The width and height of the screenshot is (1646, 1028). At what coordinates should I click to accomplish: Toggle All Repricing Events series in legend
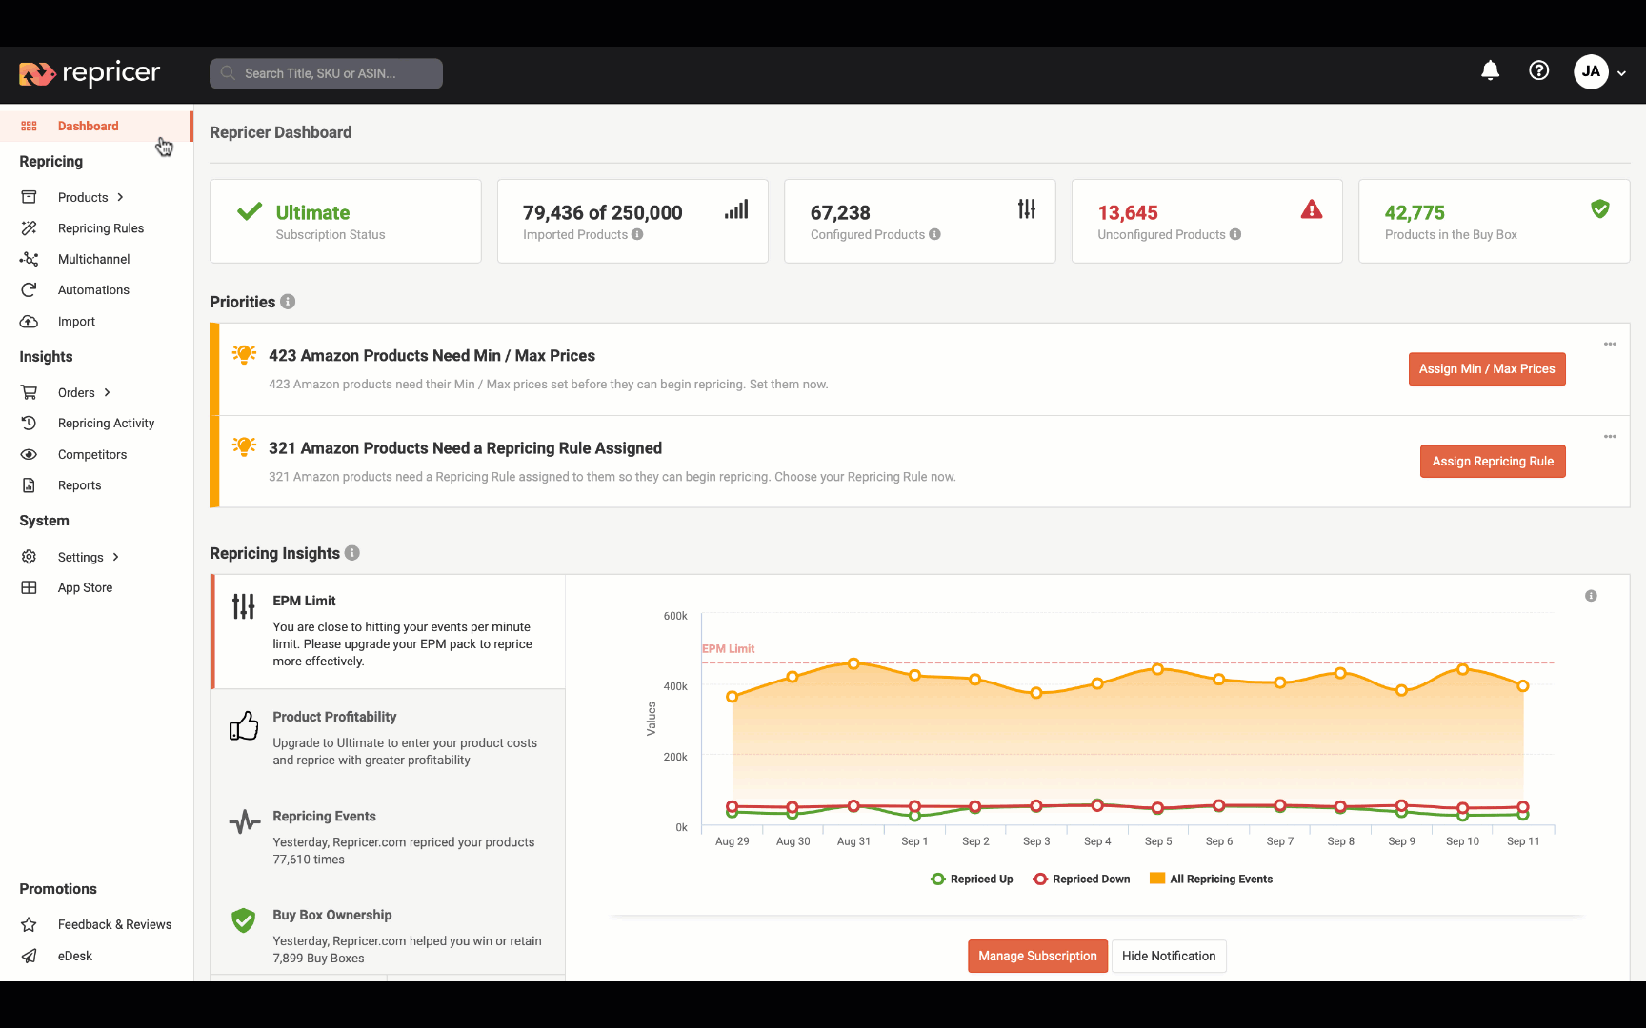[x=1211, y=880]
